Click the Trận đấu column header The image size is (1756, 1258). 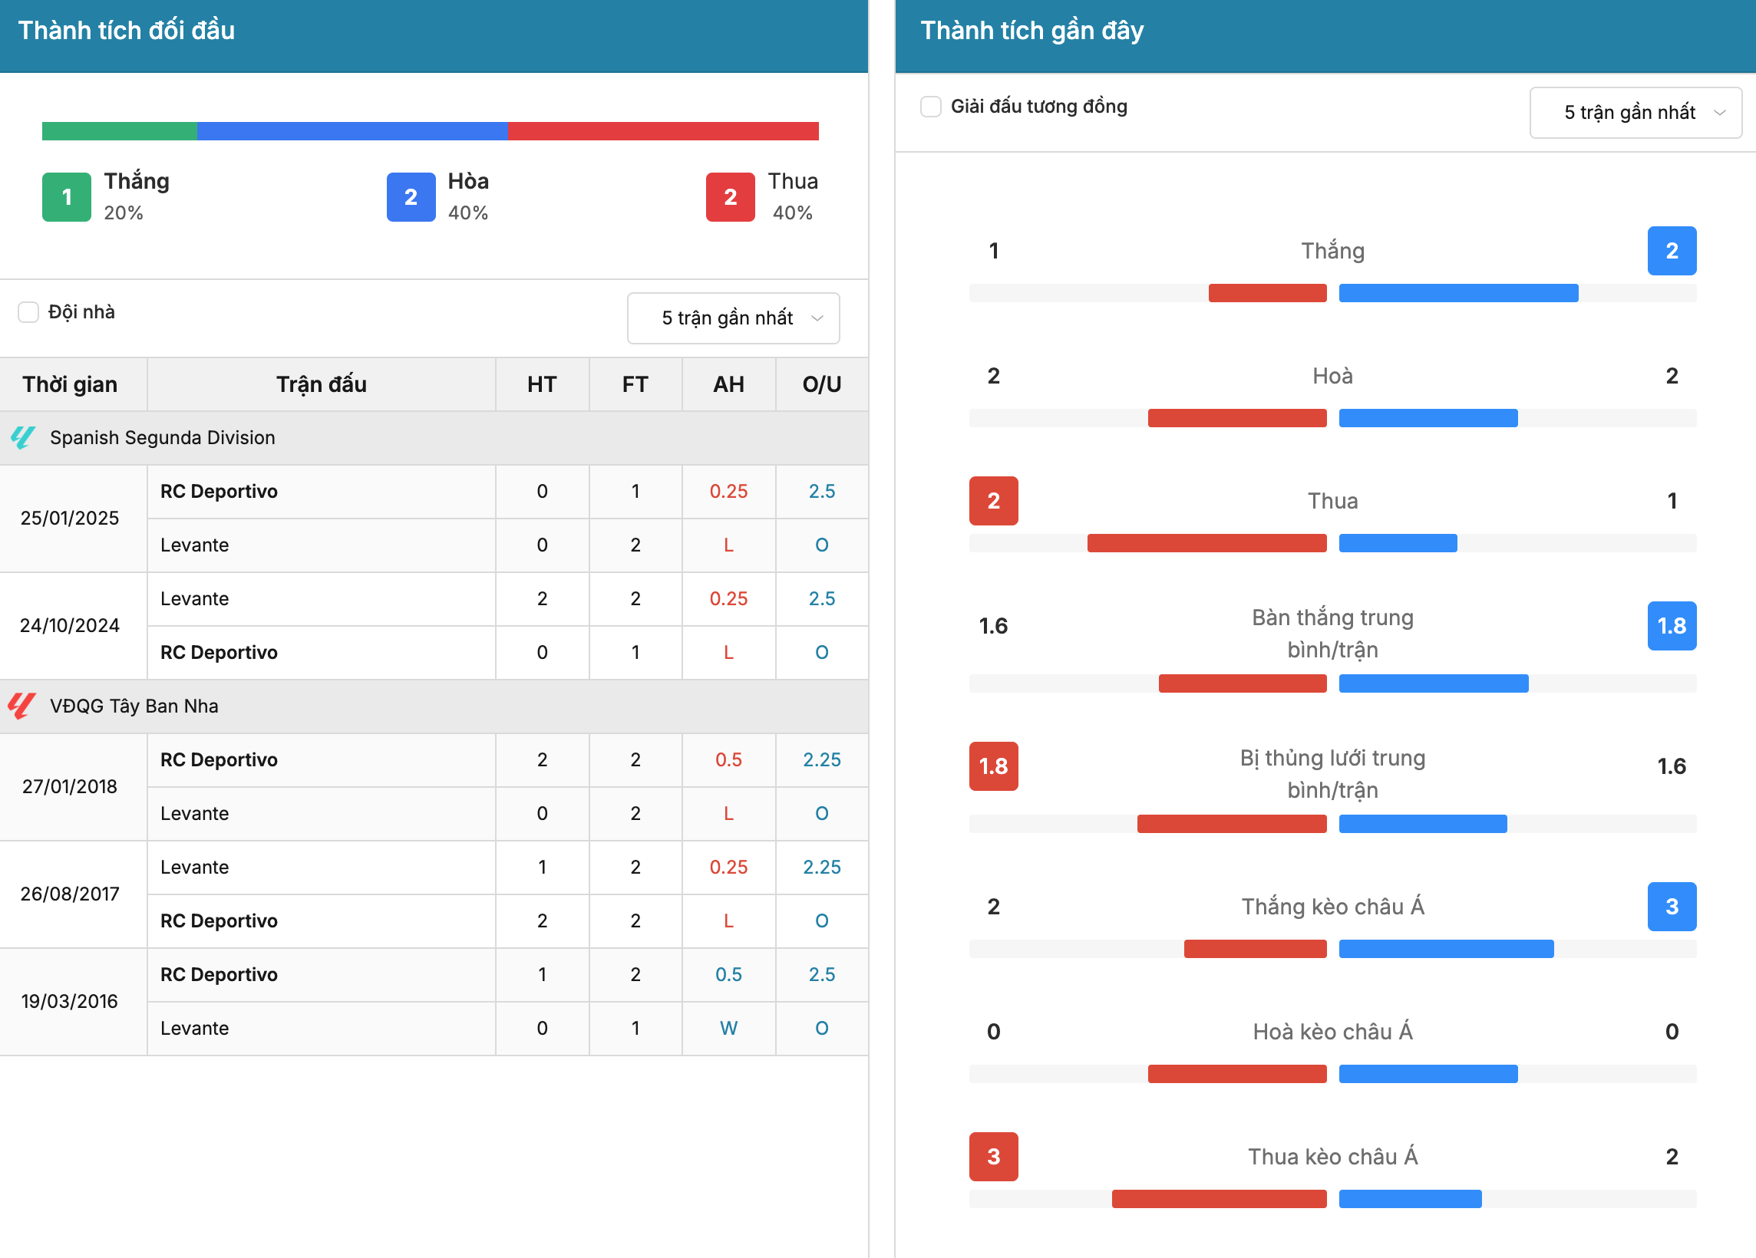point(322,384)
